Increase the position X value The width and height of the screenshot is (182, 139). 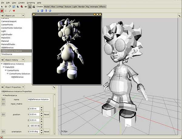tap(42, 107)
